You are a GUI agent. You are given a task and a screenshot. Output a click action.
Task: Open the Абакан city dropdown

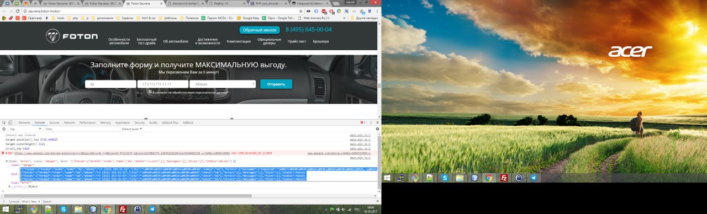[223, 84]
